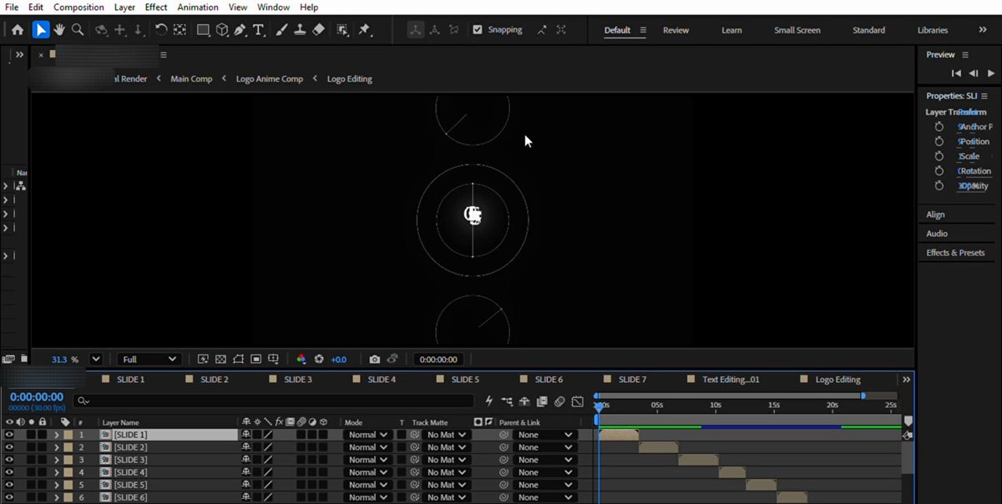This screenshot has width=1002, height=504.
Task: Select the Selection (arrow) tool
Action: point(40,30)
